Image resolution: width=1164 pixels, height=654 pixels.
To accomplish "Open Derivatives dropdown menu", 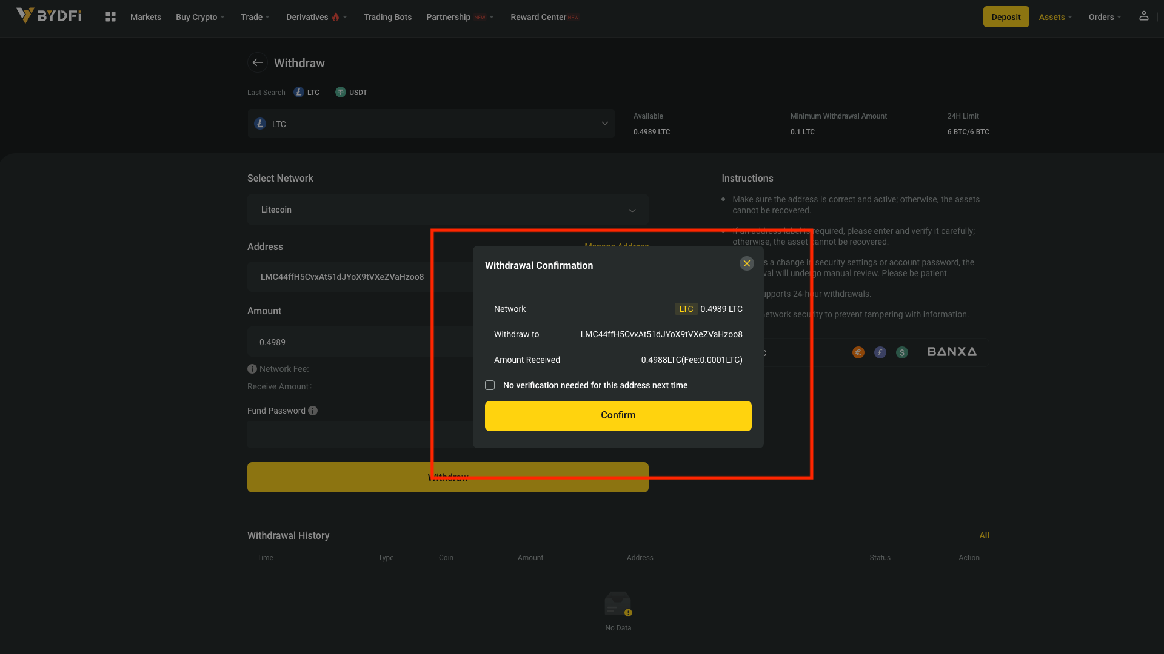I will [316, 17].
